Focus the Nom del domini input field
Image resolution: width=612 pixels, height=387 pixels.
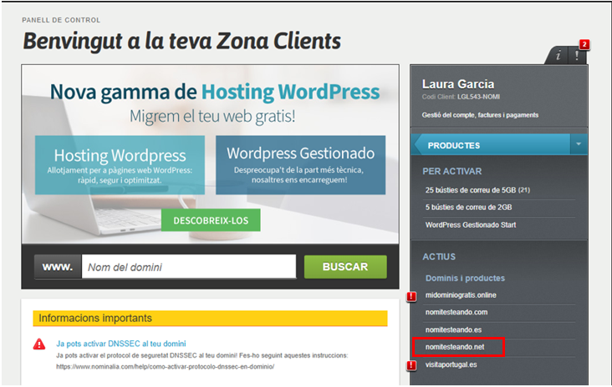point(188,267)
